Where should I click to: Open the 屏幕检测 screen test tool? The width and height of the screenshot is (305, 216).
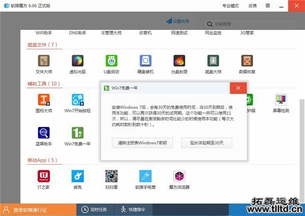point(281,100)
